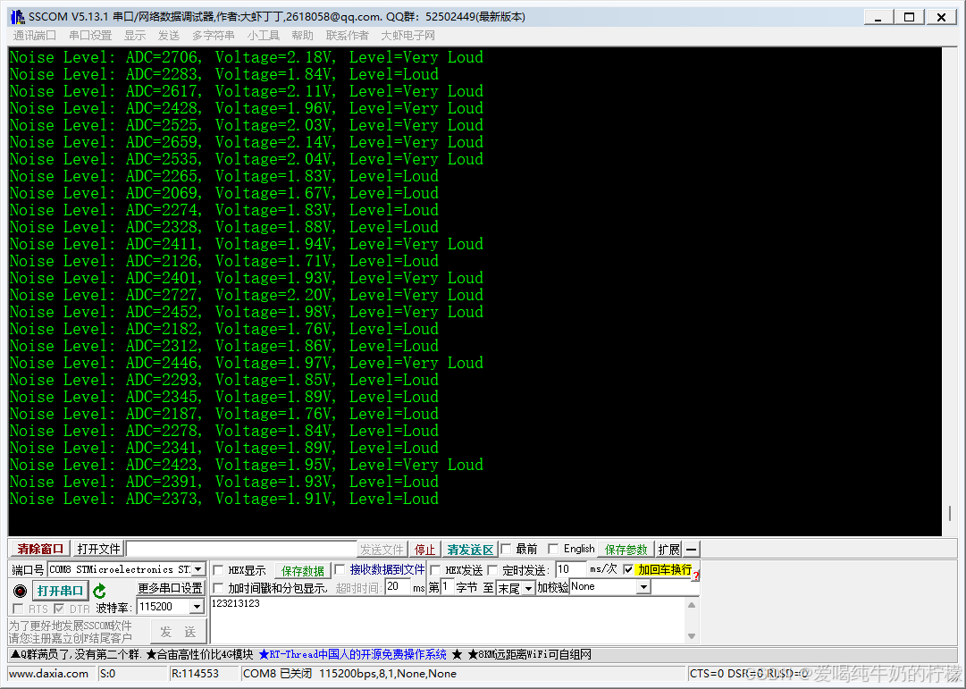
Task: Click the checksum result field right of None
Action: 676,587
